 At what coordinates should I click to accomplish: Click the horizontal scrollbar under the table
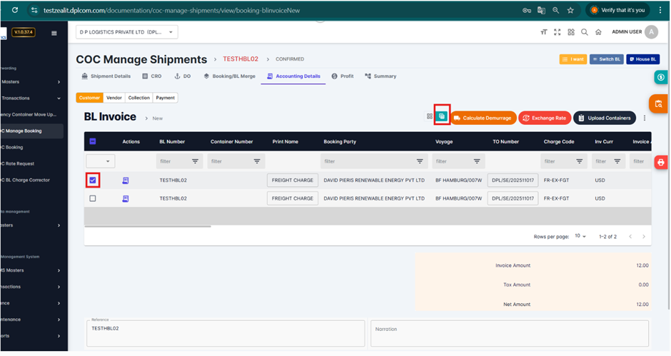[148, 226]
